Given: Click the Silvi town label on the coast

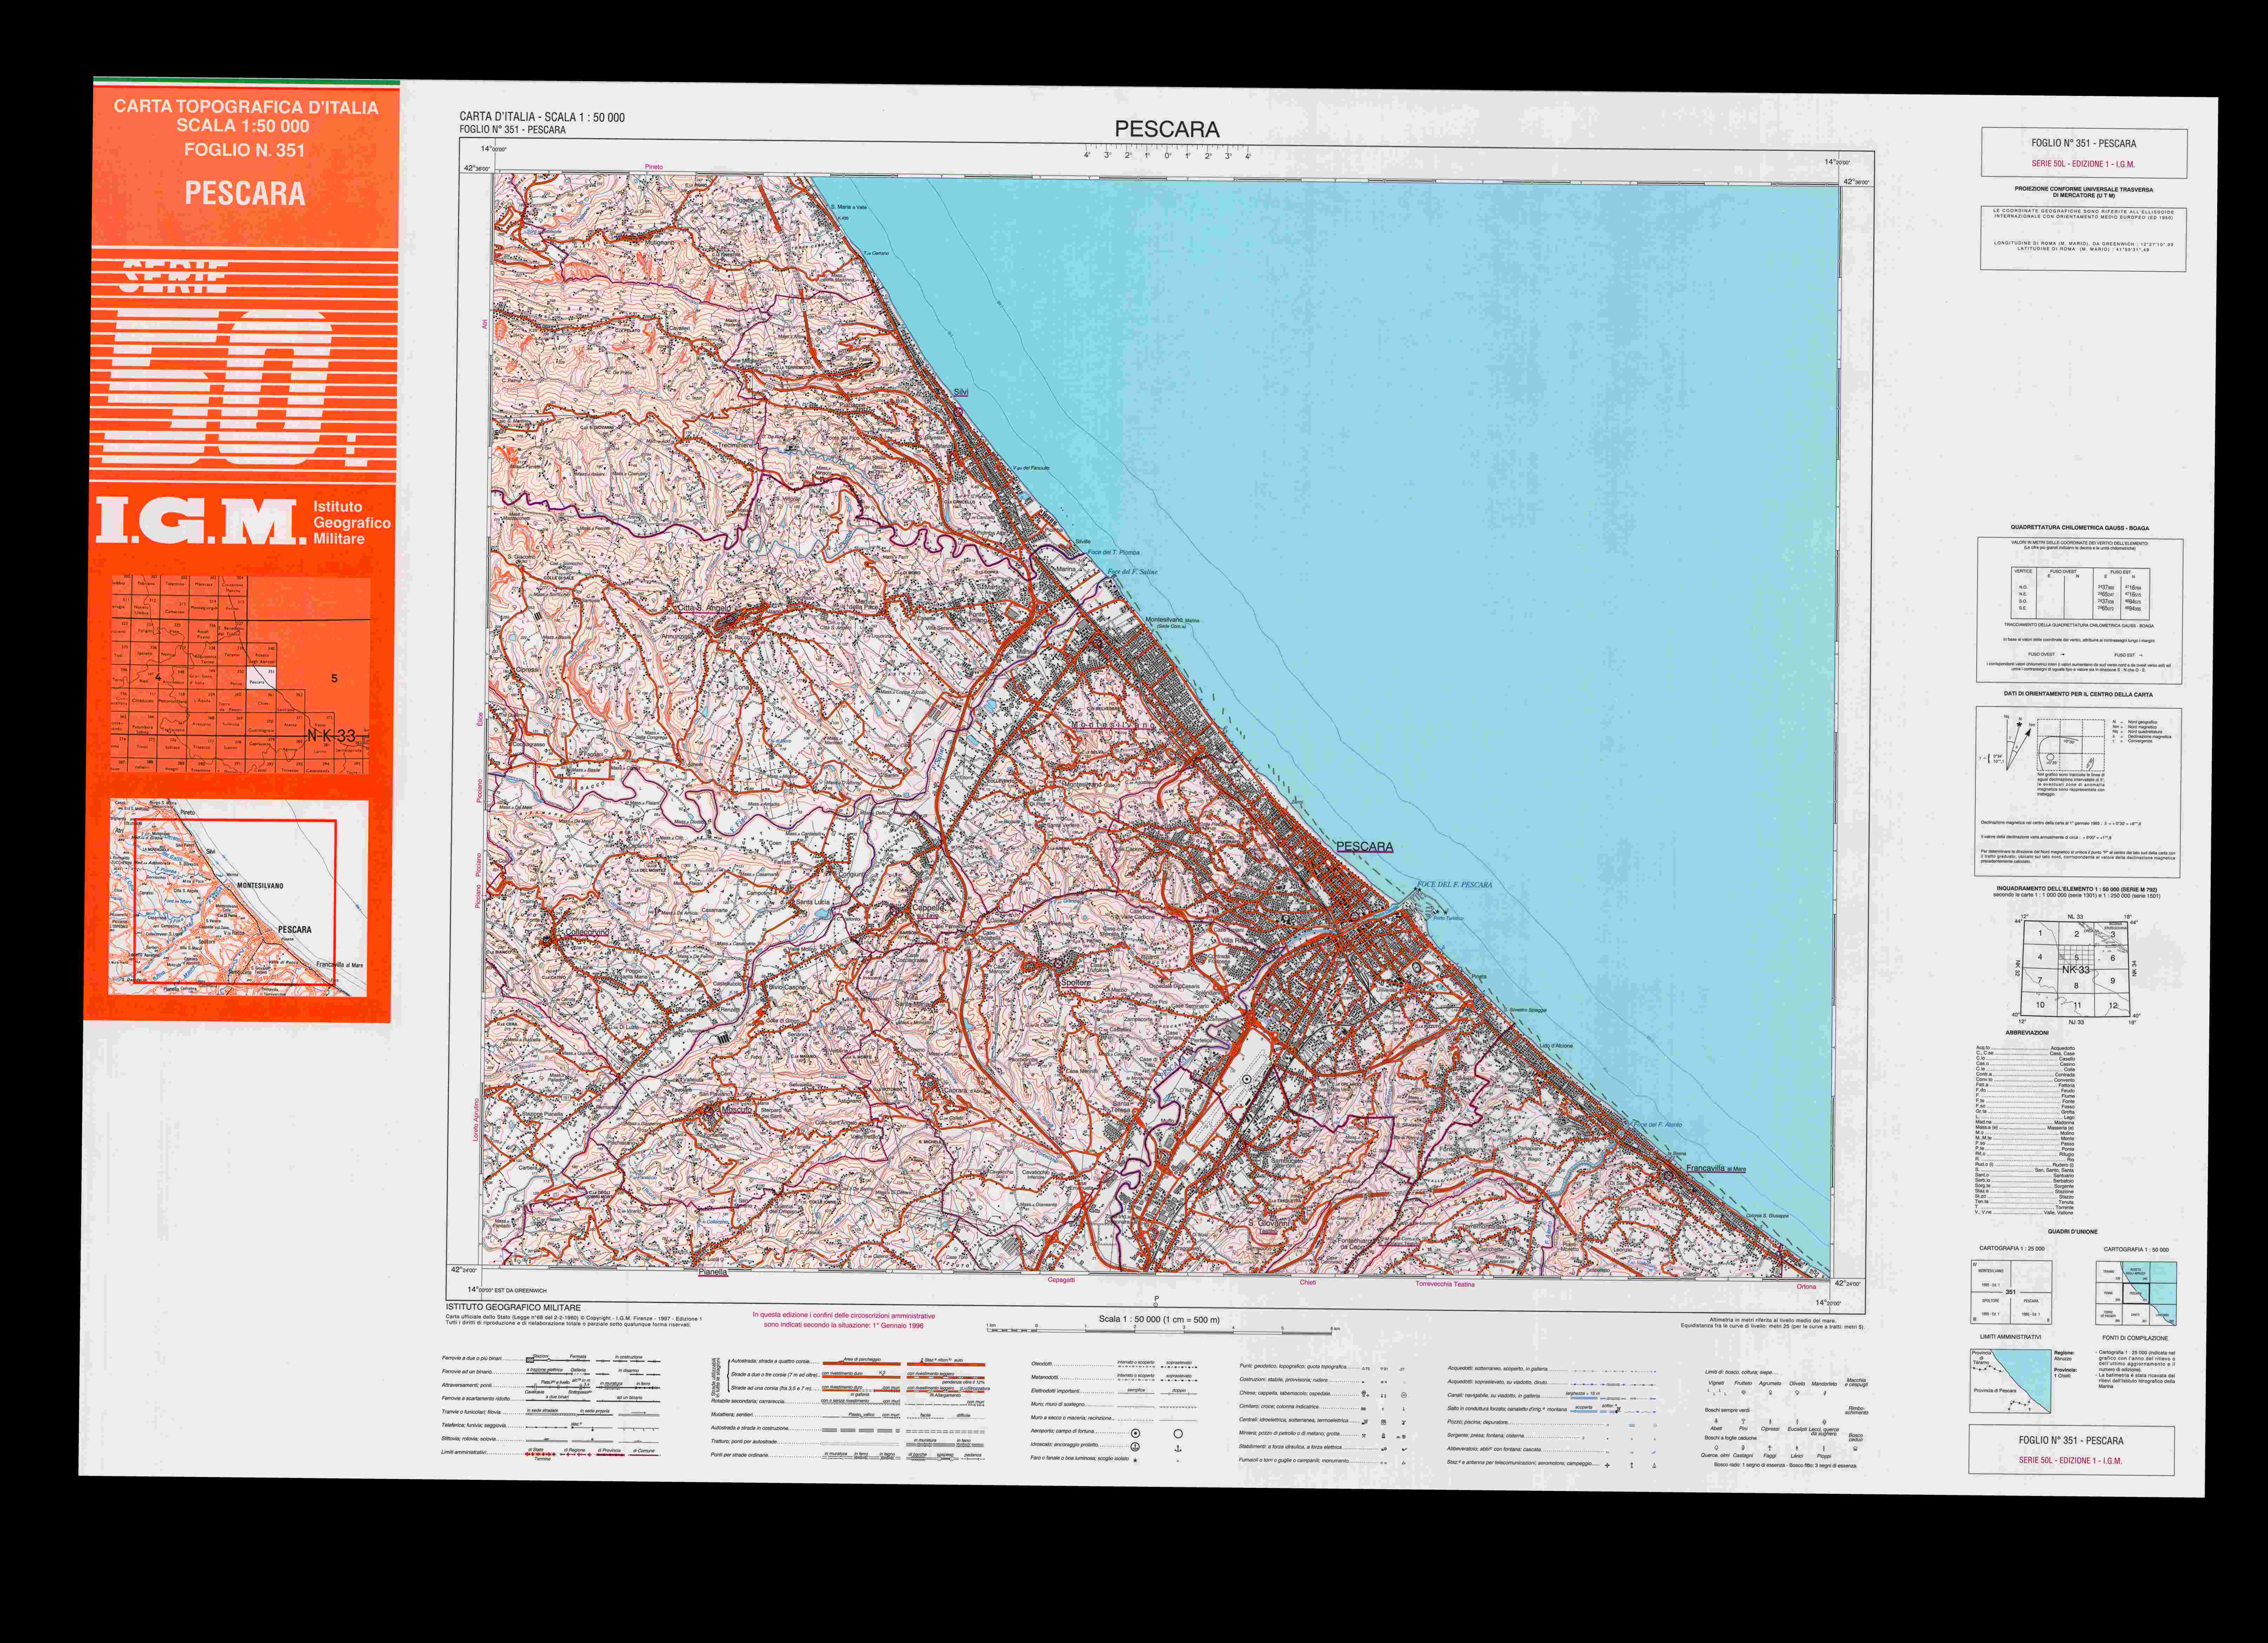Looking at the screenshot, I should (x=961, y=392).
